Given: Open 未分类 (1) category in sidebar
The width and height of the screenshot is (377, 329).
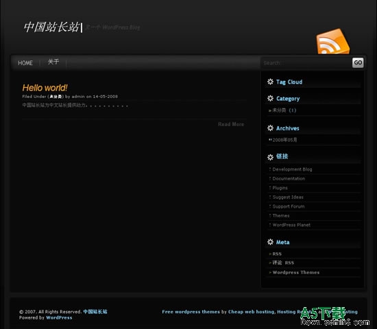Looking at the screenshot, I should (284, 110).
